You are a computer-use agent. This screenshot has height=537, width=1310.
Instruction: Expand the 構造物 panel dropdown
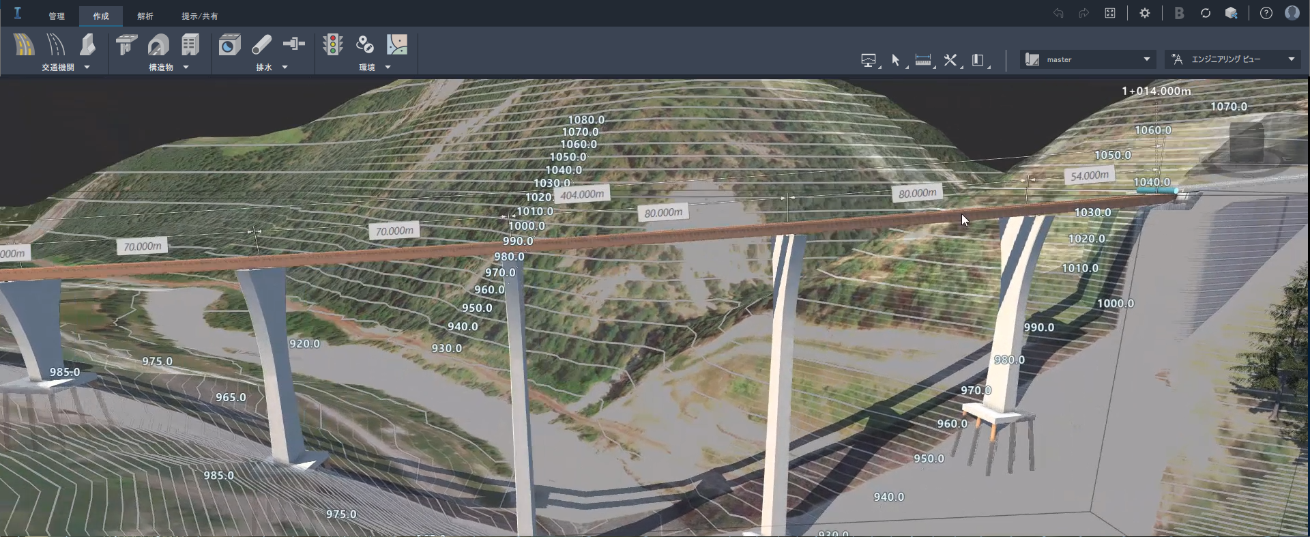coord(186,67)
